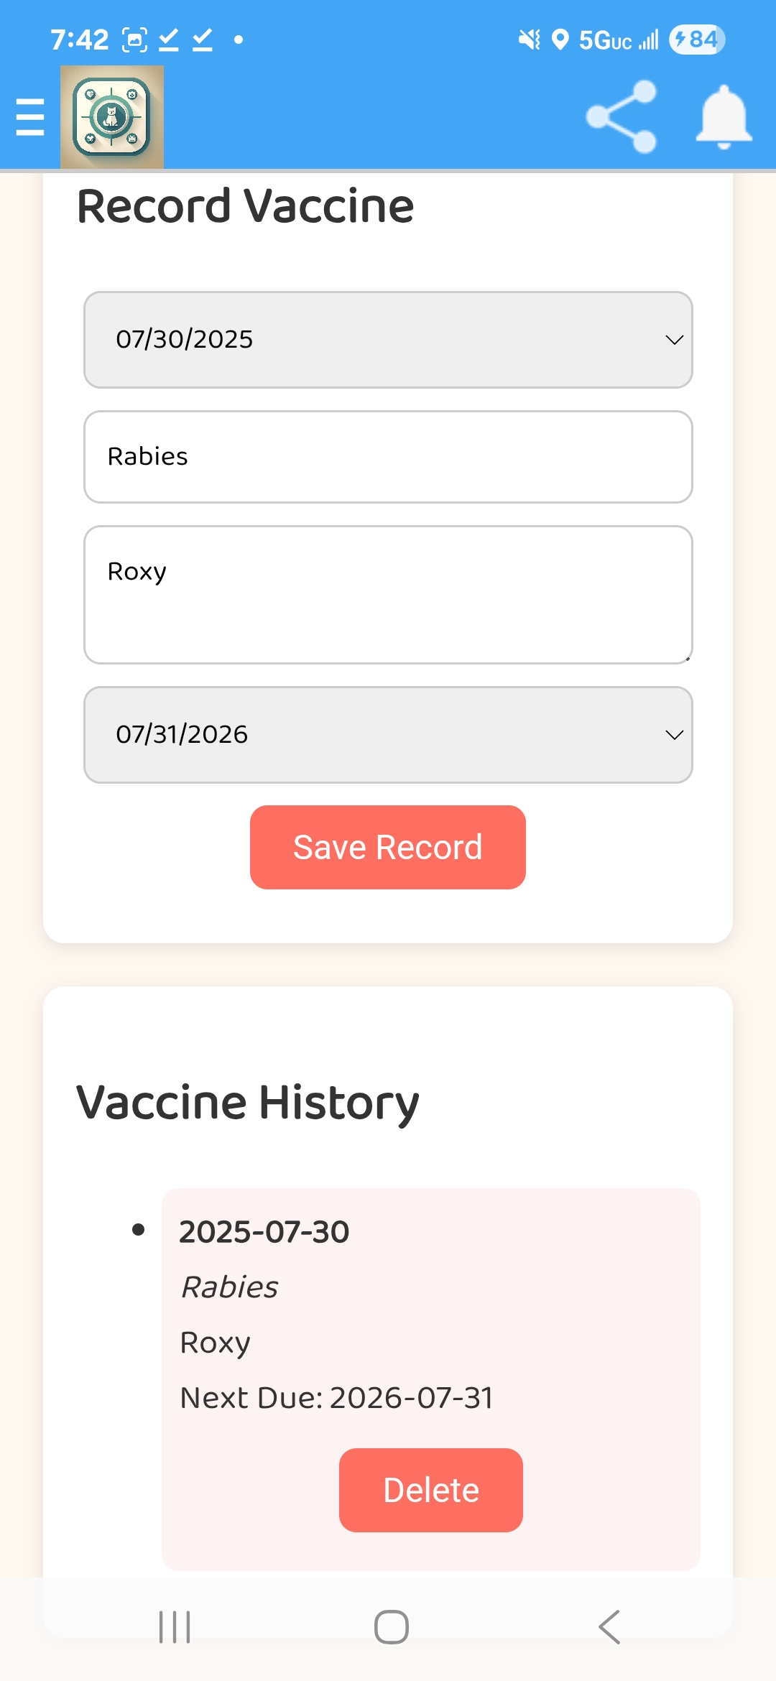This screenshot has height=1681, width=776.
Task: Click the Save Record button
Action: pos(388,847)
